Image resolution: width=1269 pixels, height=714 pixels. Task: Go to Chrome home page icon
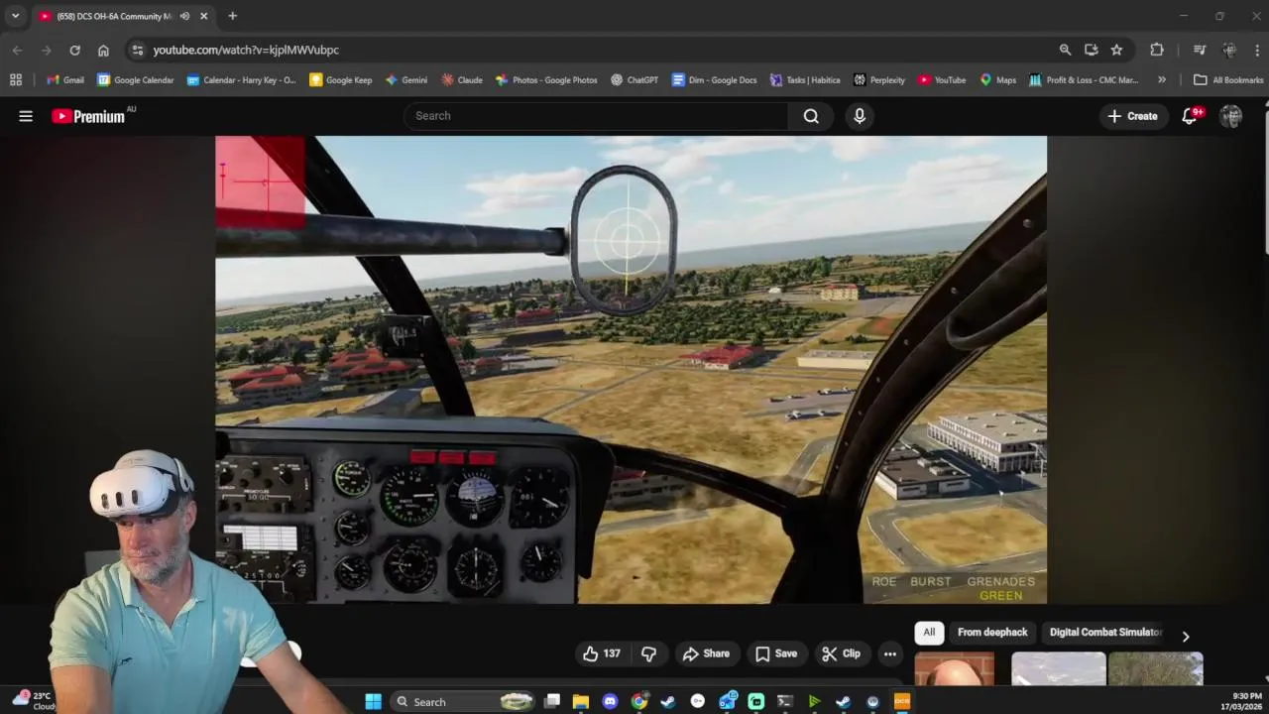click(103, 50)
